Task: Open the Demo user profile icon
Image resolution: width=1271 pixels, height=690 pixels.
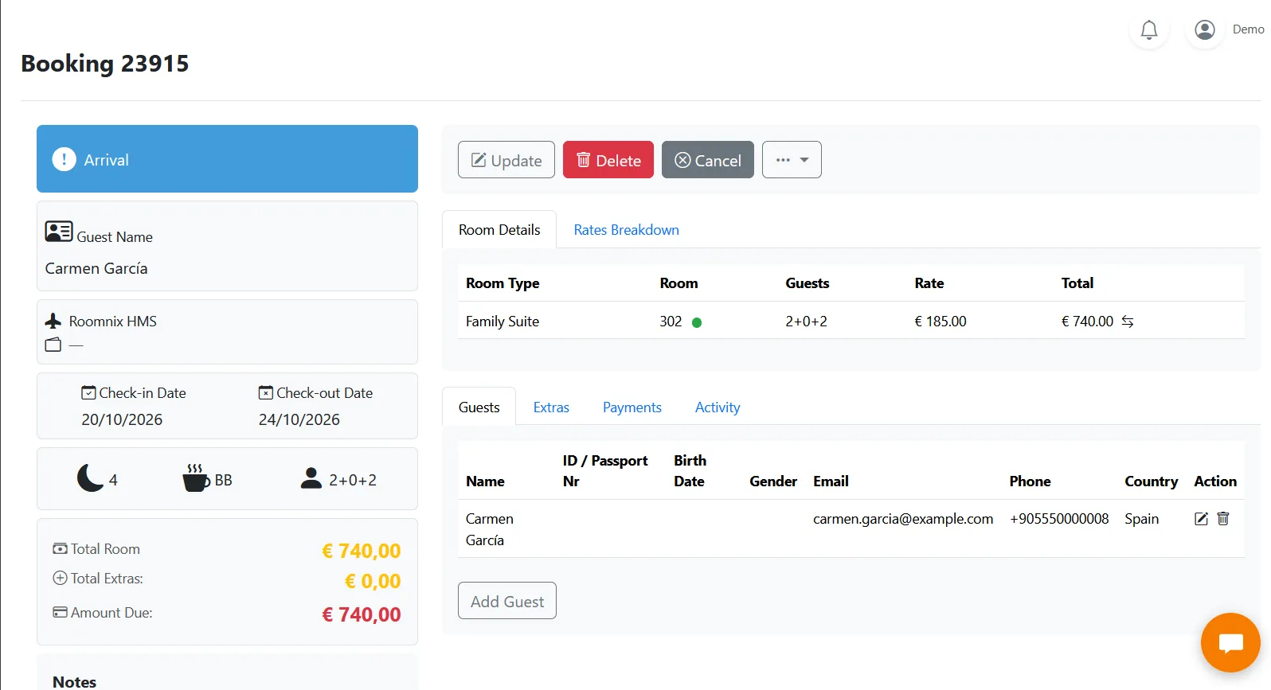Action: pyautogui.click(x=1205, y=30)
